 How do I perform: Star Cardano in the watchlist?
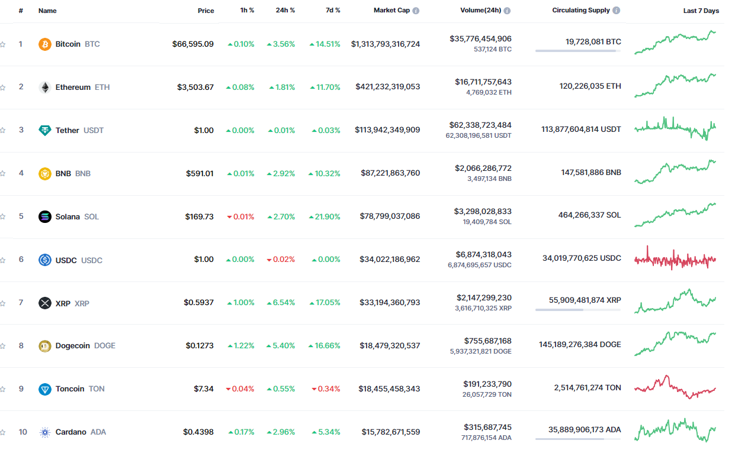coord(3,432)
